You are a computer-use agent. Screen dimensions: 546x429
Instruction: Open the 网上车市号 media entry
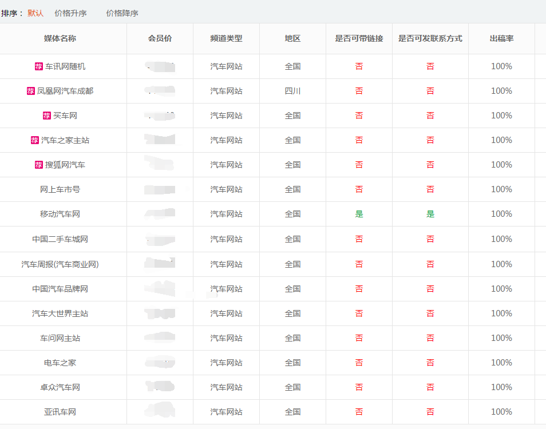click(x=60, y=189)
